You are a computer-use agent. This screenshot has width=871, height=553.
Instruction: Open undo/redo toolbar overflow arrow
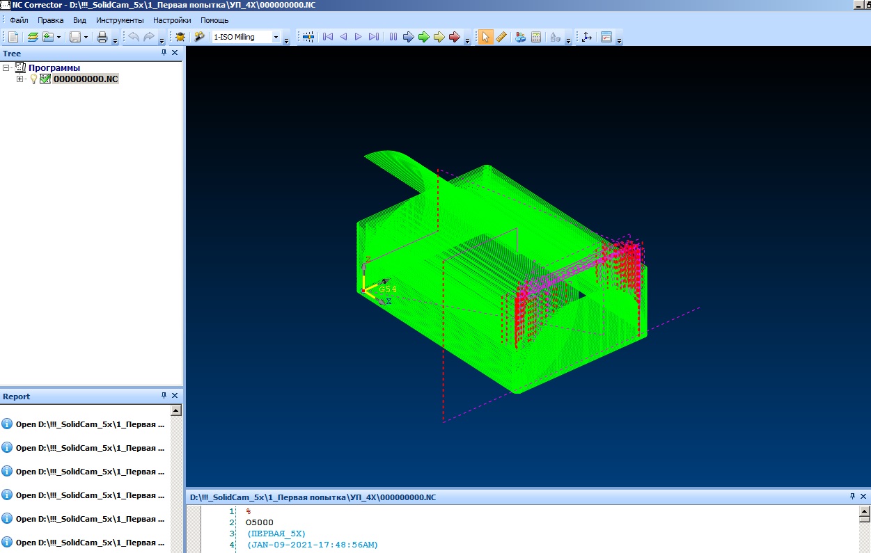click(162, 40)
